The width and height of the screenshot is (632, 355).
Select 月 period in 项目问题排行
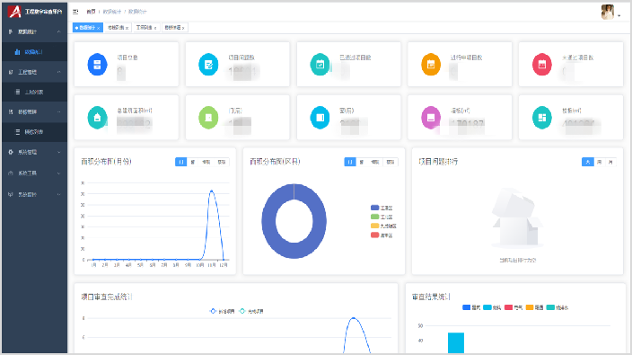610,162
